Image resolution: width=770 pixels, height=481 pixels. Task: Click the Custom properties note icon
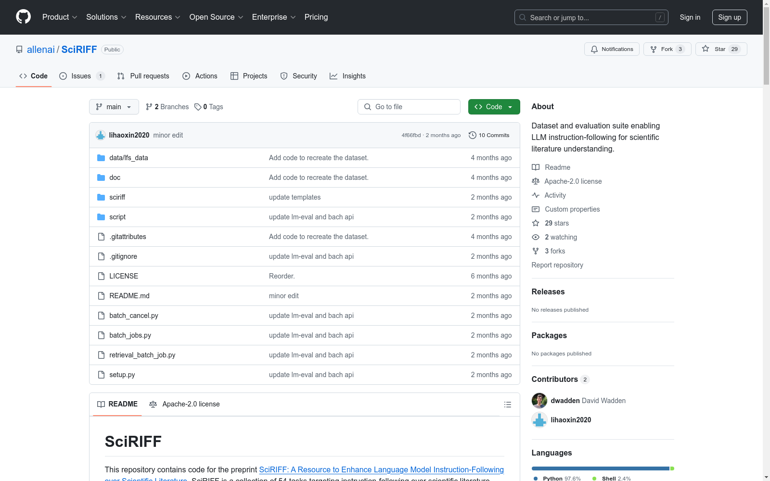pyautogui.click(x=536, y=209)
